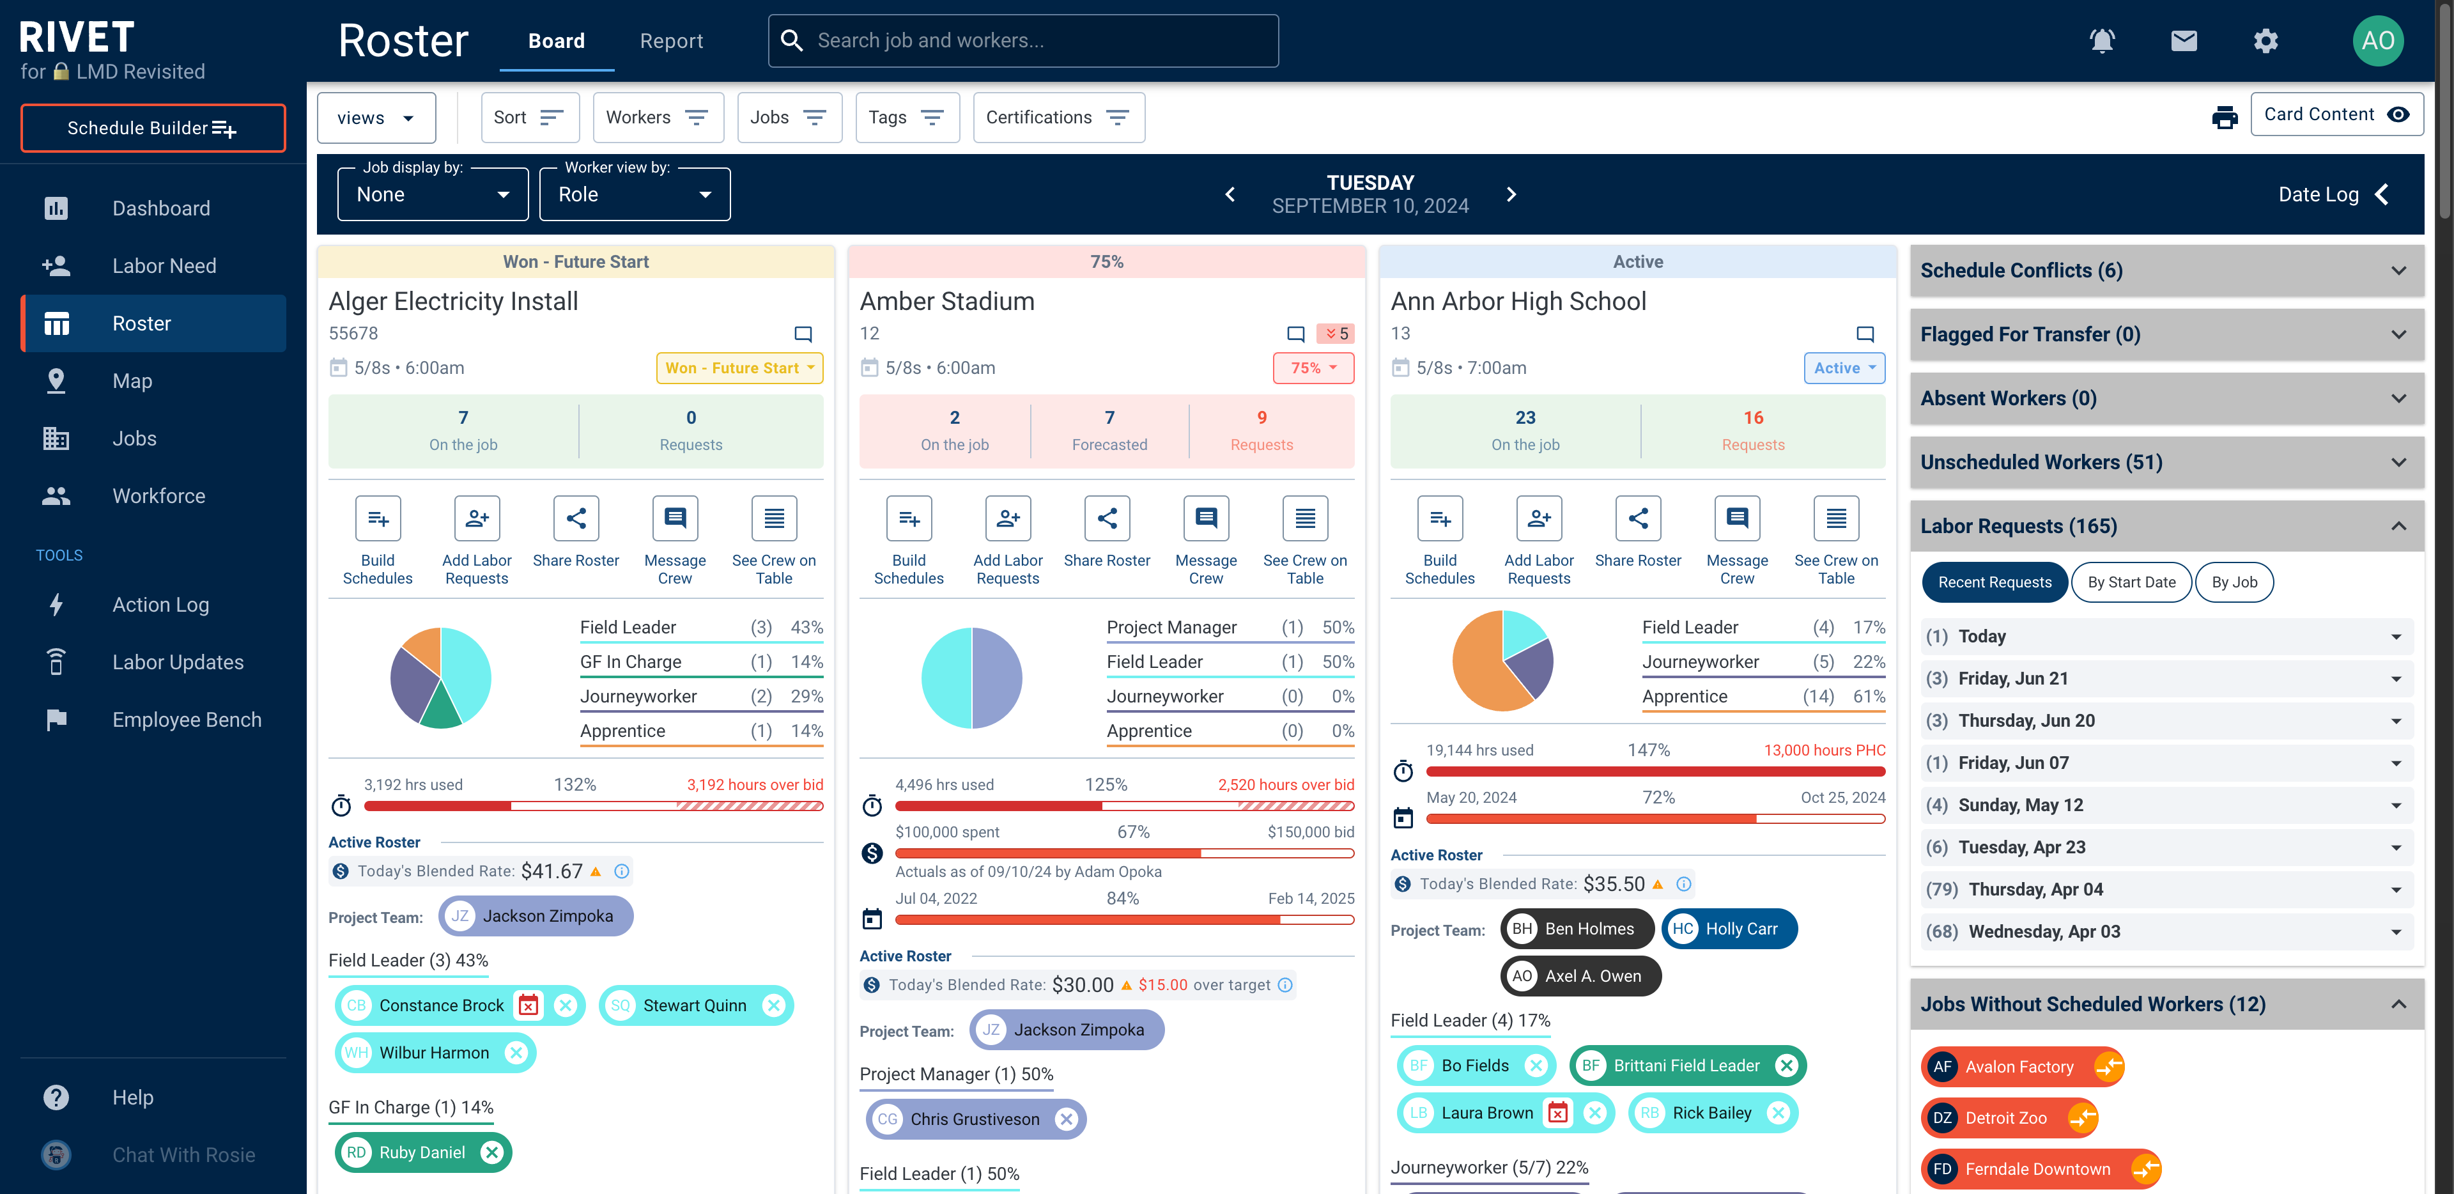Click transfer icon on Avalon Factory
The image size is (2454, 1194).
2108,1066
